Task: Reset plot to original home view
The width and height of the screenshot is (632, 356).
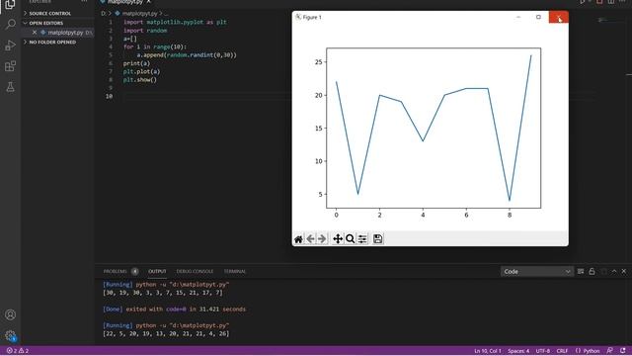Action: click(x=298, y=239)
